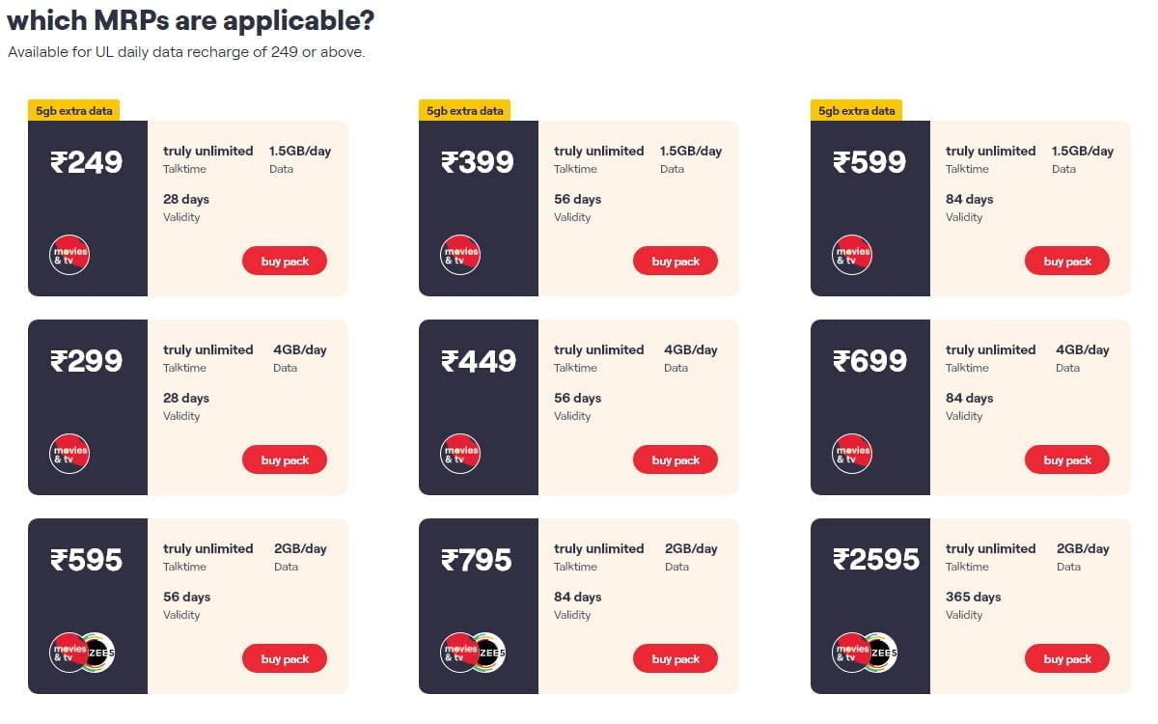1158x724 pixels.
Task: Click ZEE5 icon on ₹595 pack
Action: [x=99, y=653]
